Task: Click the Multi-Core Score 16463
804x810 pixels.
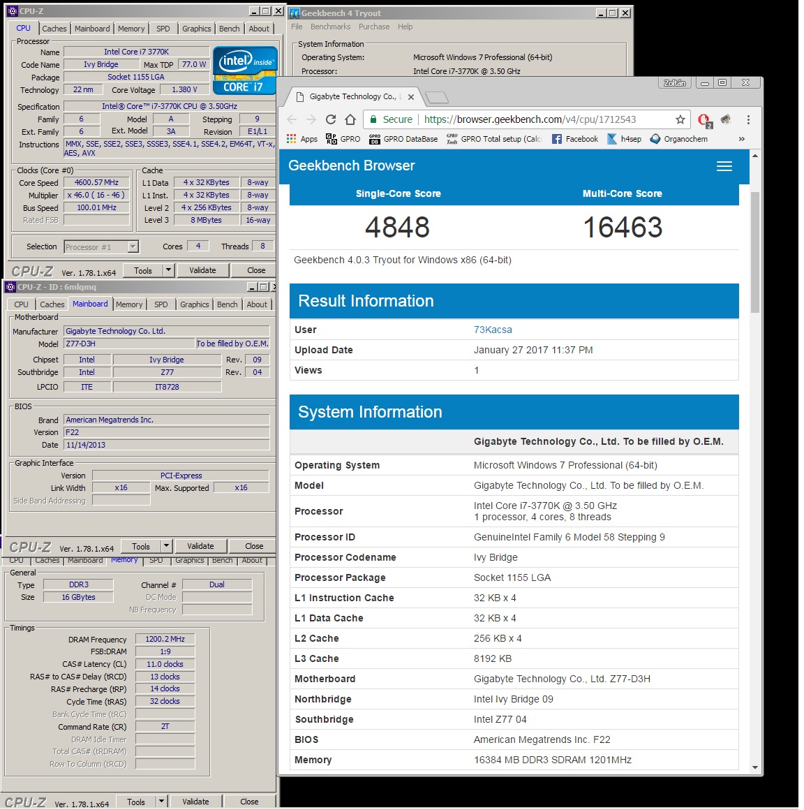Action: tap(623, 228)
